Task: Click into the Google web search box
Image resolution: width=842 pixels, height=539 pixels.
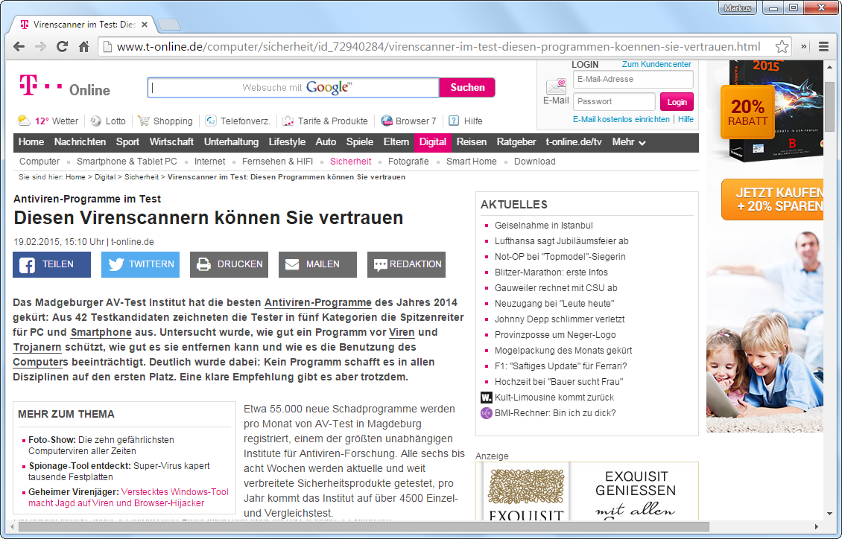Action: (x=293, y=88)
